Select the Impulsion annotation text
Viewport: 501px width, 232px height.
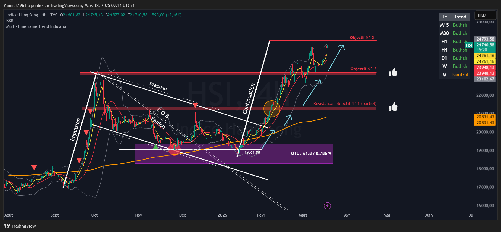pos(75,130)
